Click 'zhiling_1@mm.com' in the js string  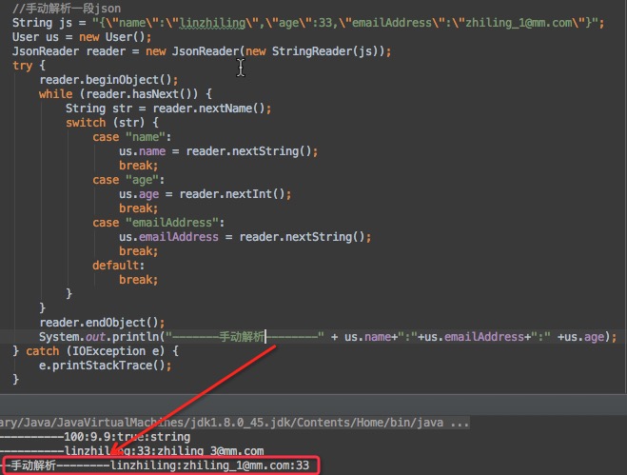click(x=519, y=23)
